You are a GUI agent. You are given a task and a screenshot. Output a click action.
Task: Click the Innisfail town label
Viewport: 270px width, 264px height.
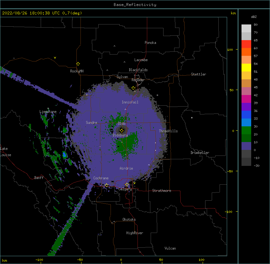tap(130, 102)
